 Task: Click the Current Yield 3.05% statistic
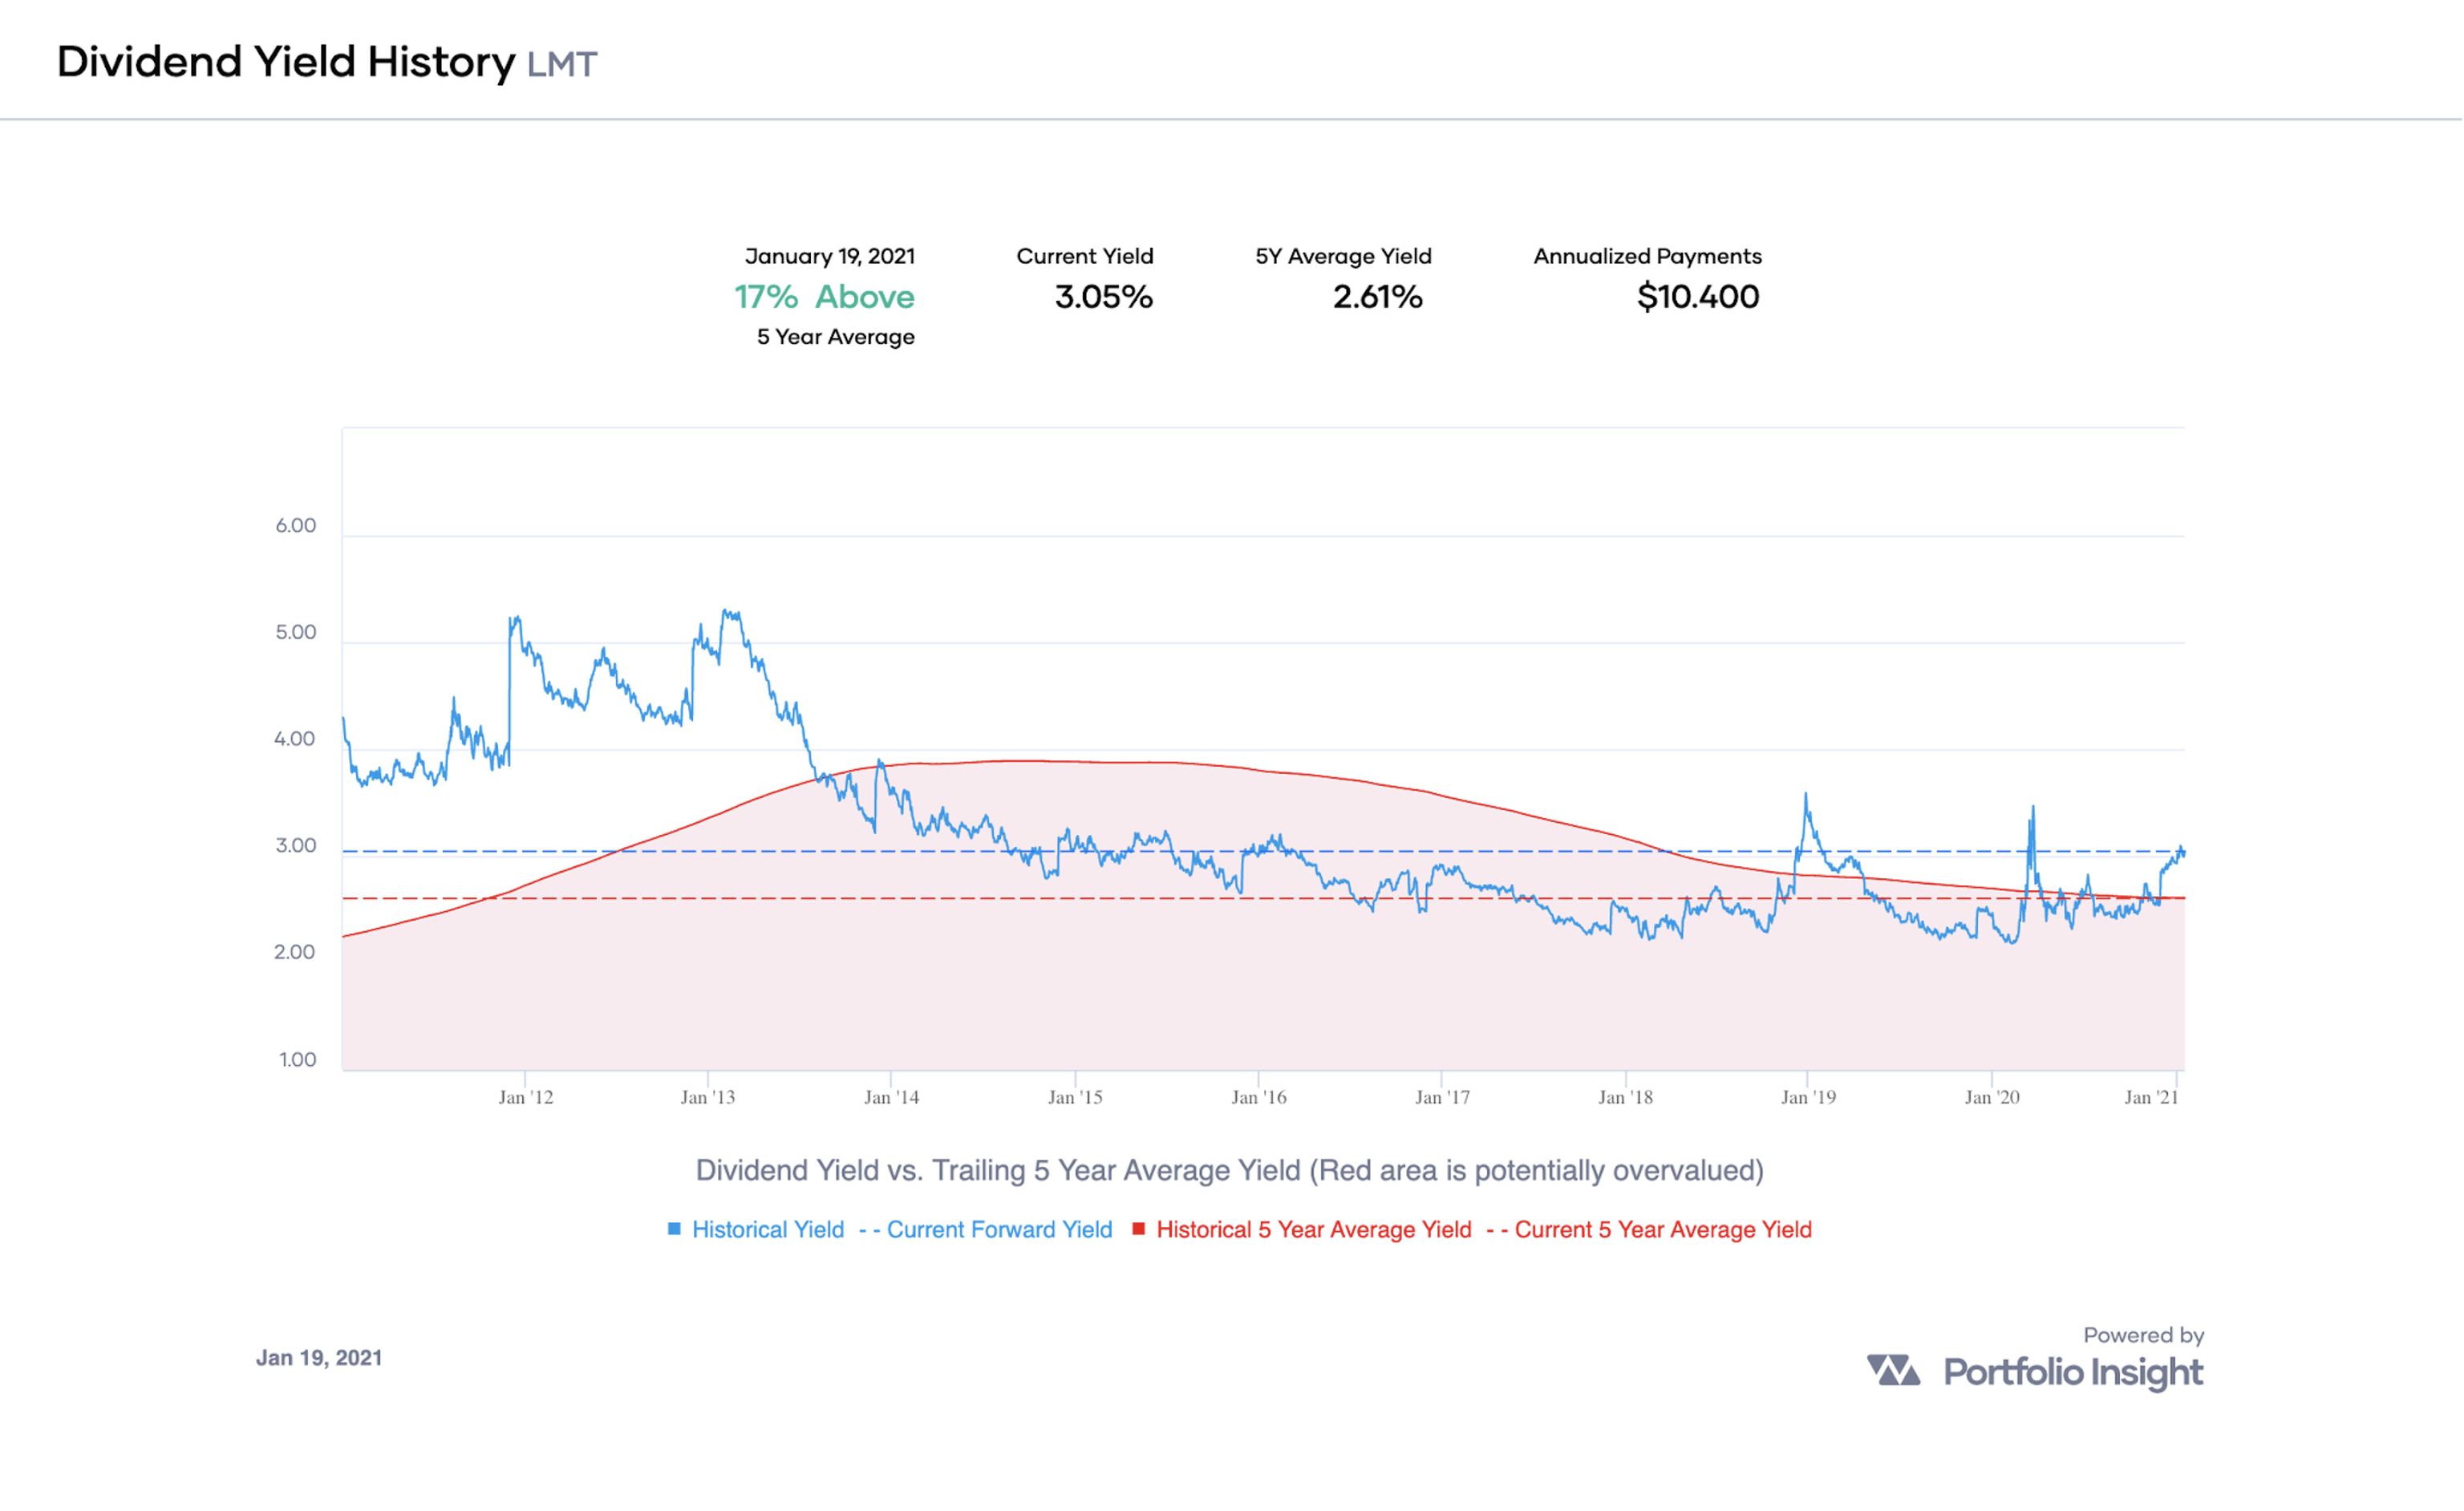coord(1103,297)
